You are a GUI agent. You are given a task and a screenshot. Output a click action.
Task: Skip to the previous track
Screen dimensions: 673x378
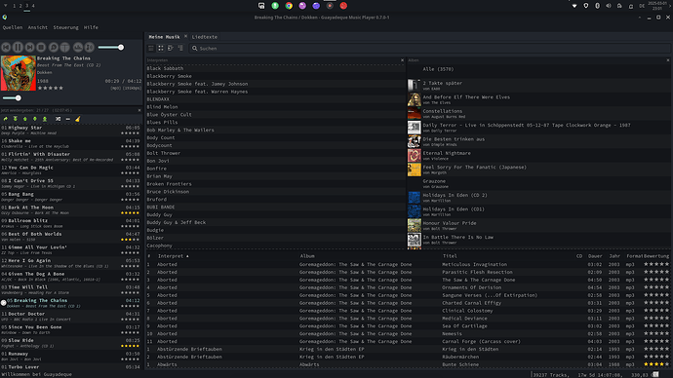(6, 47)
